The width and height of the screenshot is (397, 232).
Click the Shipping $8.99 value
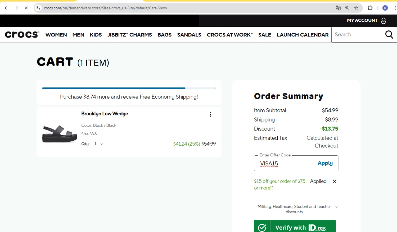(x=332, y=119)
